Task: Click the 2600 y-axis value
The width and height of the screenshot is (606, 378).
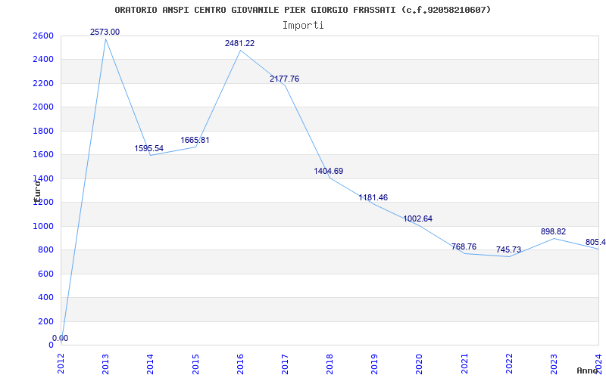Action: pyautogui.click(x=43, y=36)
